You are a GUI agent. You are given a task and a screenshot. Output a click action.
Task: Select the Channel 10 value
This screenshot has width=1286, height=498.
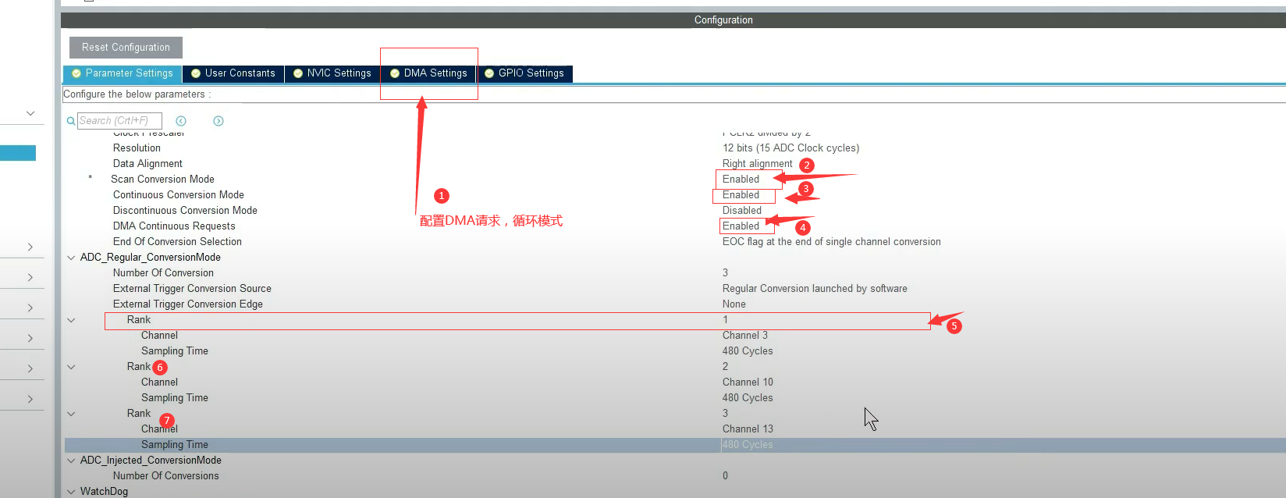748,382
